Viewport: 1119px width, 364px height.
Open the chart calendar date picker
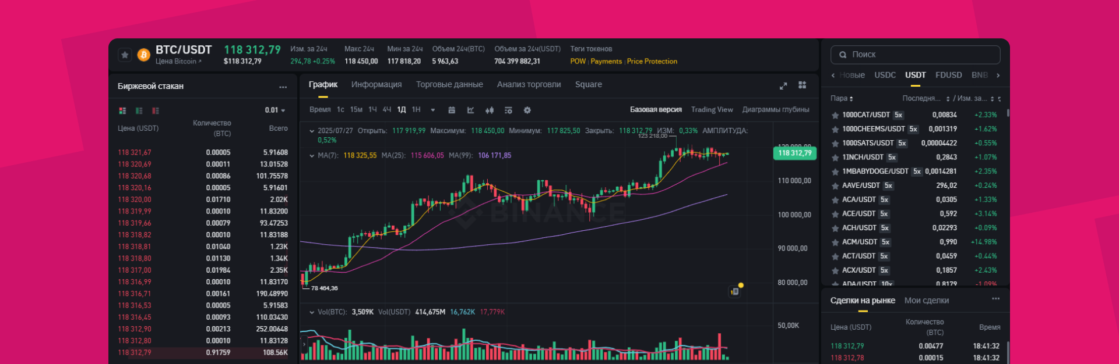452,110
